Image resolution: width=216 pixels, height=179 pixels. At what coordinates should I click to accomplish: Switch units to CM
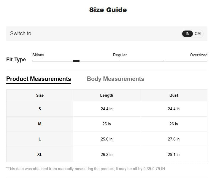click(198, 33)
